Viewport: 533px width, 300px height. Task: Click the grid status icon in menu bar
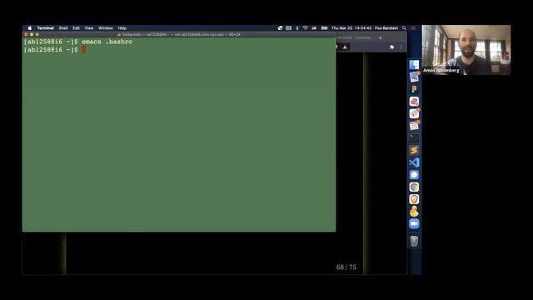[x=289, y=28]
